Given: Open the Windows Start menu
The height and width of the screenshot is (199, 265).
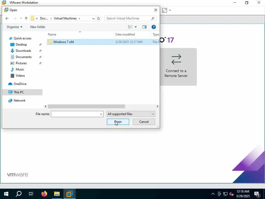Looking at the screenshot, I should (x=6, y=194).
